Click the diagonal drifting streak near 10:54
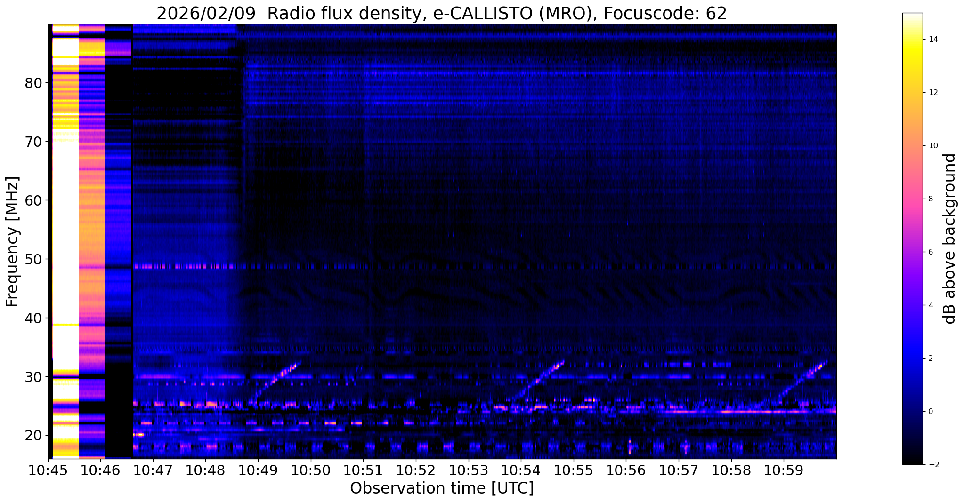The height and width of the screenshot is (502, 964). [538, 380]
